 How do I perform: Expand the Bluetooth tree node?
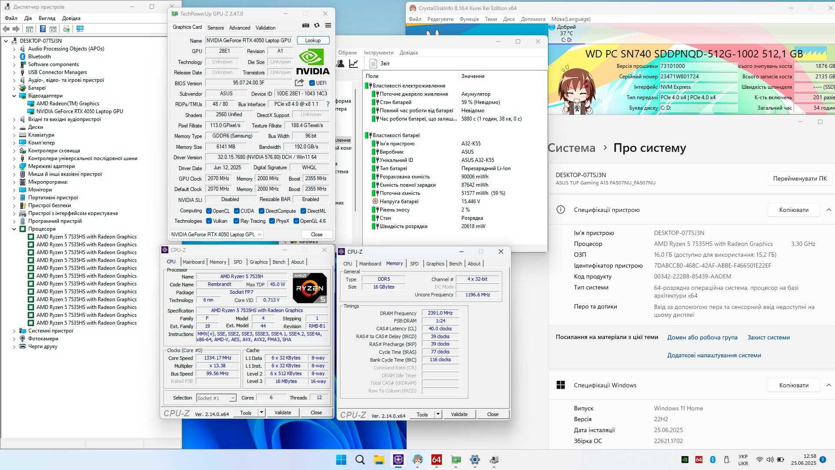coord(14,57)
